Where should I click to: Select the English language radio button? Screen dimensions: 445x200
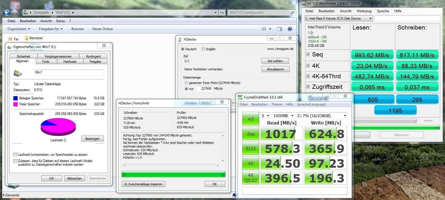203,49
